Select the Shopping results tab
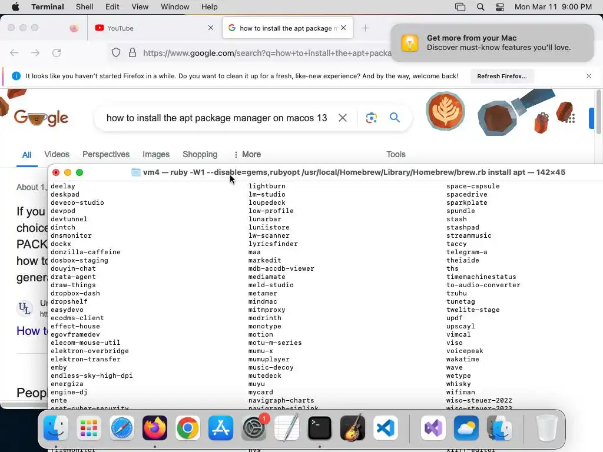Viewport: 603px width, 452px height. click(200, 155)
